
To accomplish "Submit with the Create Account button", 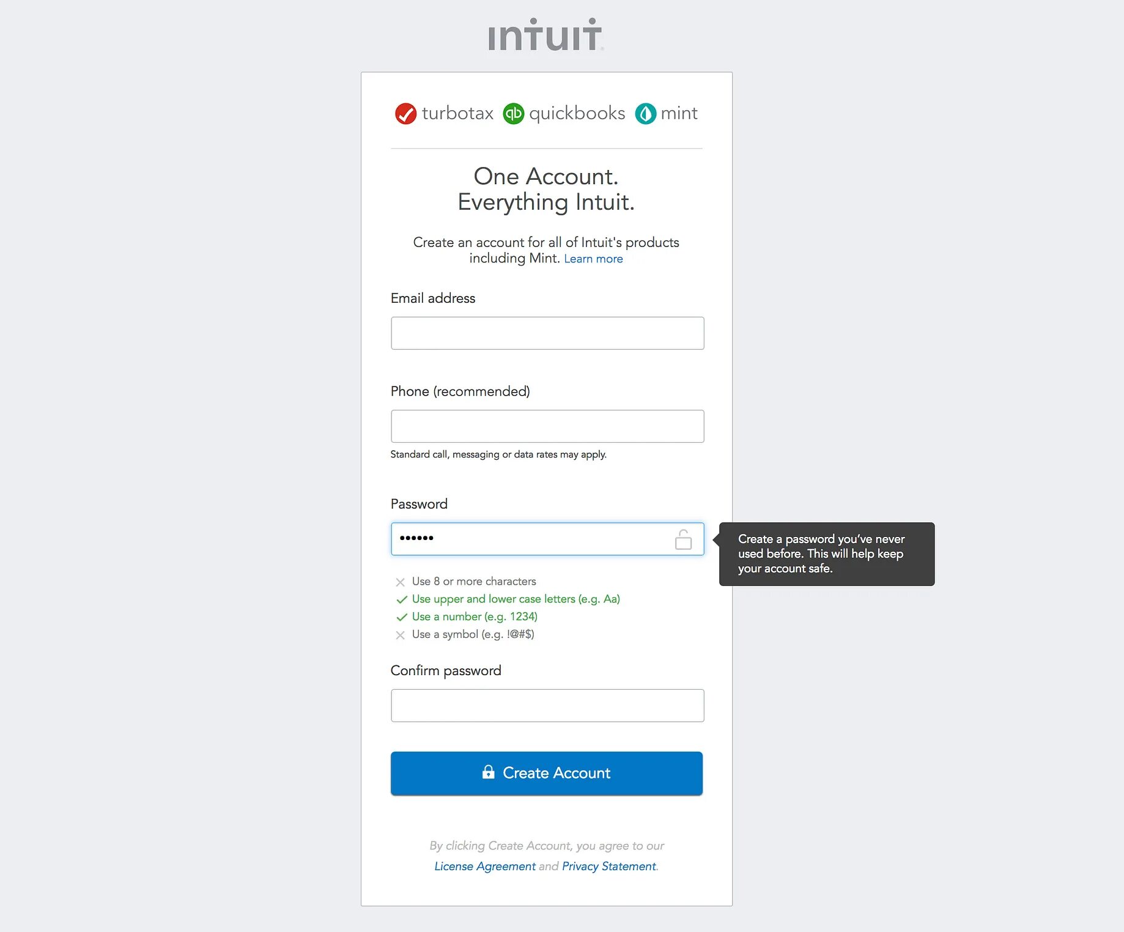I will [x=547, y=773].
